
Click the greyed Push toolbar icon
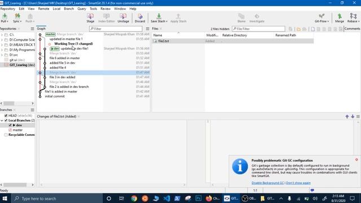coord(30,16)
